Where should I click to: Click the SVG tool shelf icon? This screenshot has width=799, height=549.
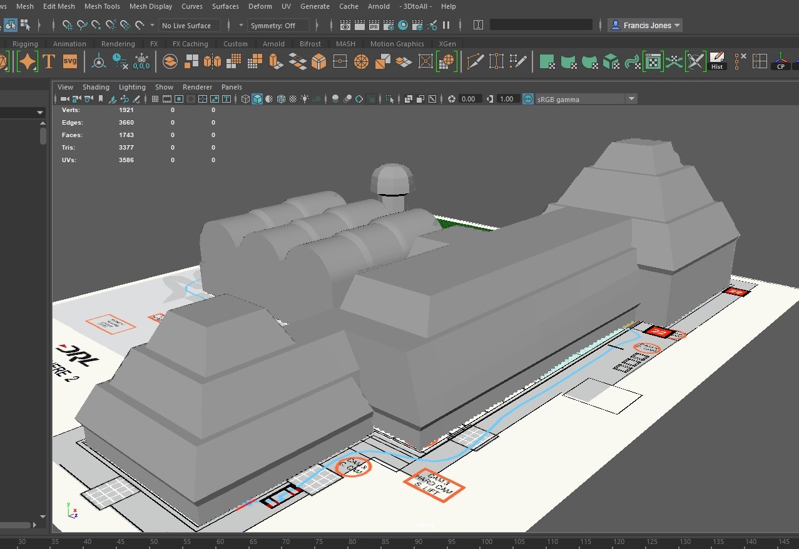pos(70,62)
